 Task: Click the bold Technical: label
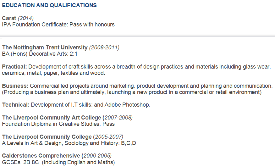point(16,105)
